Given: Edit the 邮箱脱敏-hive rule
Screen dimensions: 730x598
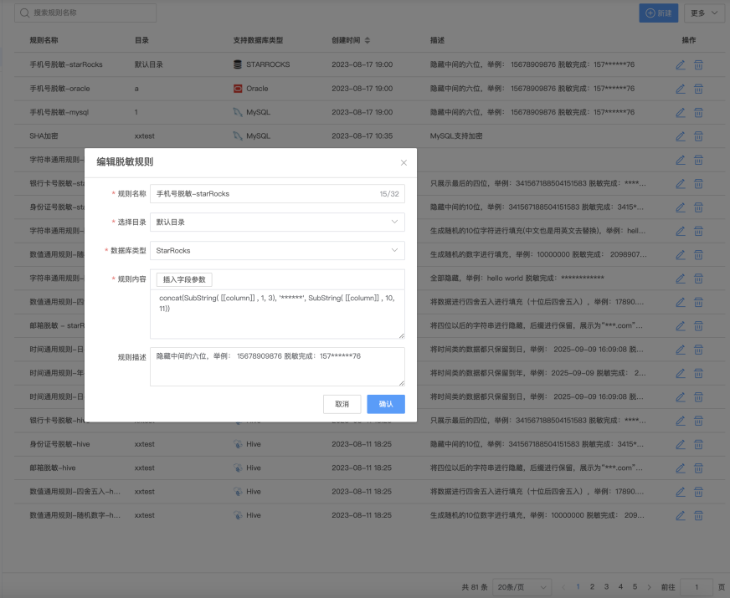Looking at the screenshot, I should pos(680,468).
